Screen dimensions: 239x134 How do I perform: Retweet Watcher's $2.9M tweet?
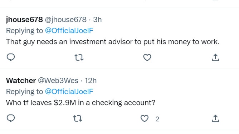78,119
